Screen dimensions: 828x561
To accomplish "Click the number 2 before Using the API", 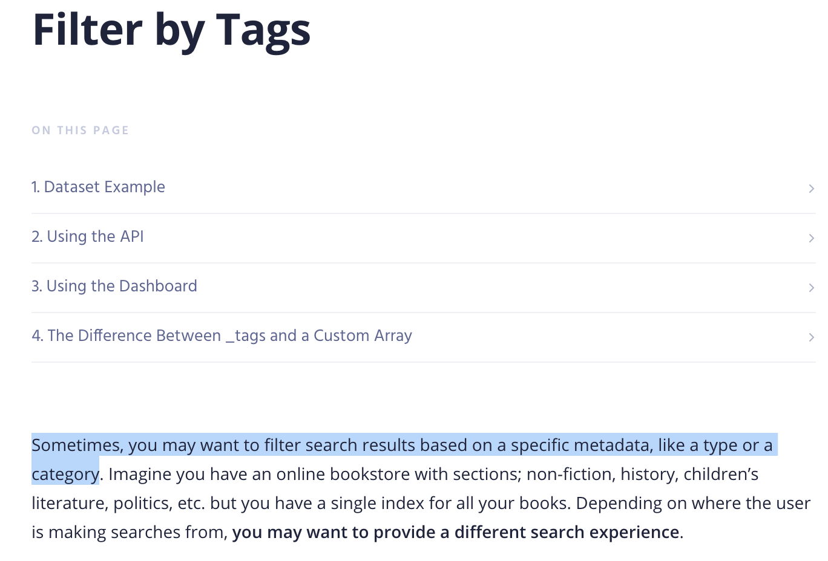I will tap(35, 237).
